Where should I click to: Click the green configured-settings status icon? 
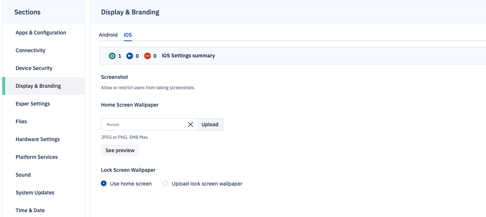click(112, 56)
